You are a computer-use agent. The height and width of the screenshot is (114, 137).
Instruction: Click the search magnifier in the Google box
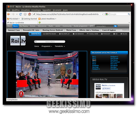(x=129, y=14)
